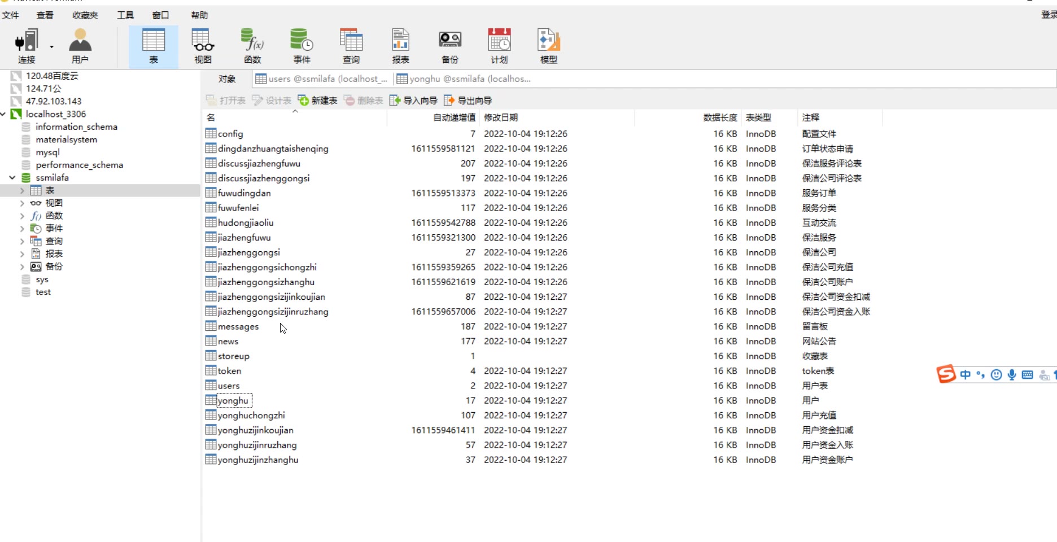This screenshot has height=542, width=1057.
Task: Open the 备份 (Backup) toolbar icon
Action: 450,46
